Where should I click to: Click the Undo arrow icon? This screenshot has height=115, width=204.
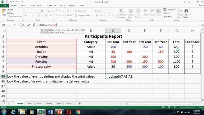coord(11,2)
